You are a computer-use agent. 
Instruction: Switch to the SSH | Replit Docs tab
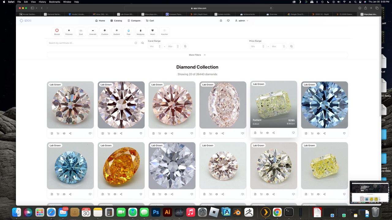click(x=198, y=14)
